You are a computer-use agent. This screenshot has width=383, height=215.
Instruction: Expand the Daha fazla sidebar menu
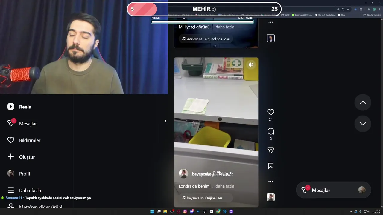[24, 190]
